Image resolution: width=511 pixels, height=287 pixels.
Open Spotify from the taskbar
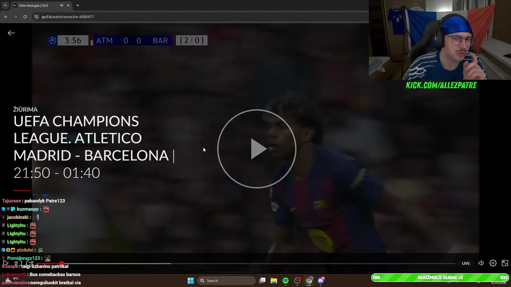pos(285,281)
